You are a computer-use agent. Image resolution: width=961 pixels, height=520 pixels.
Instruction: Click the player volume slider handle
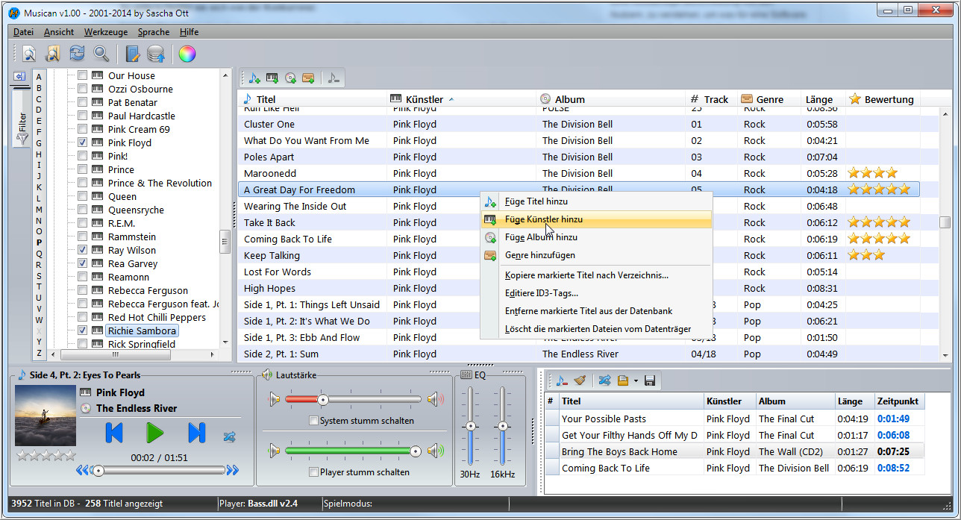point(416,451)
